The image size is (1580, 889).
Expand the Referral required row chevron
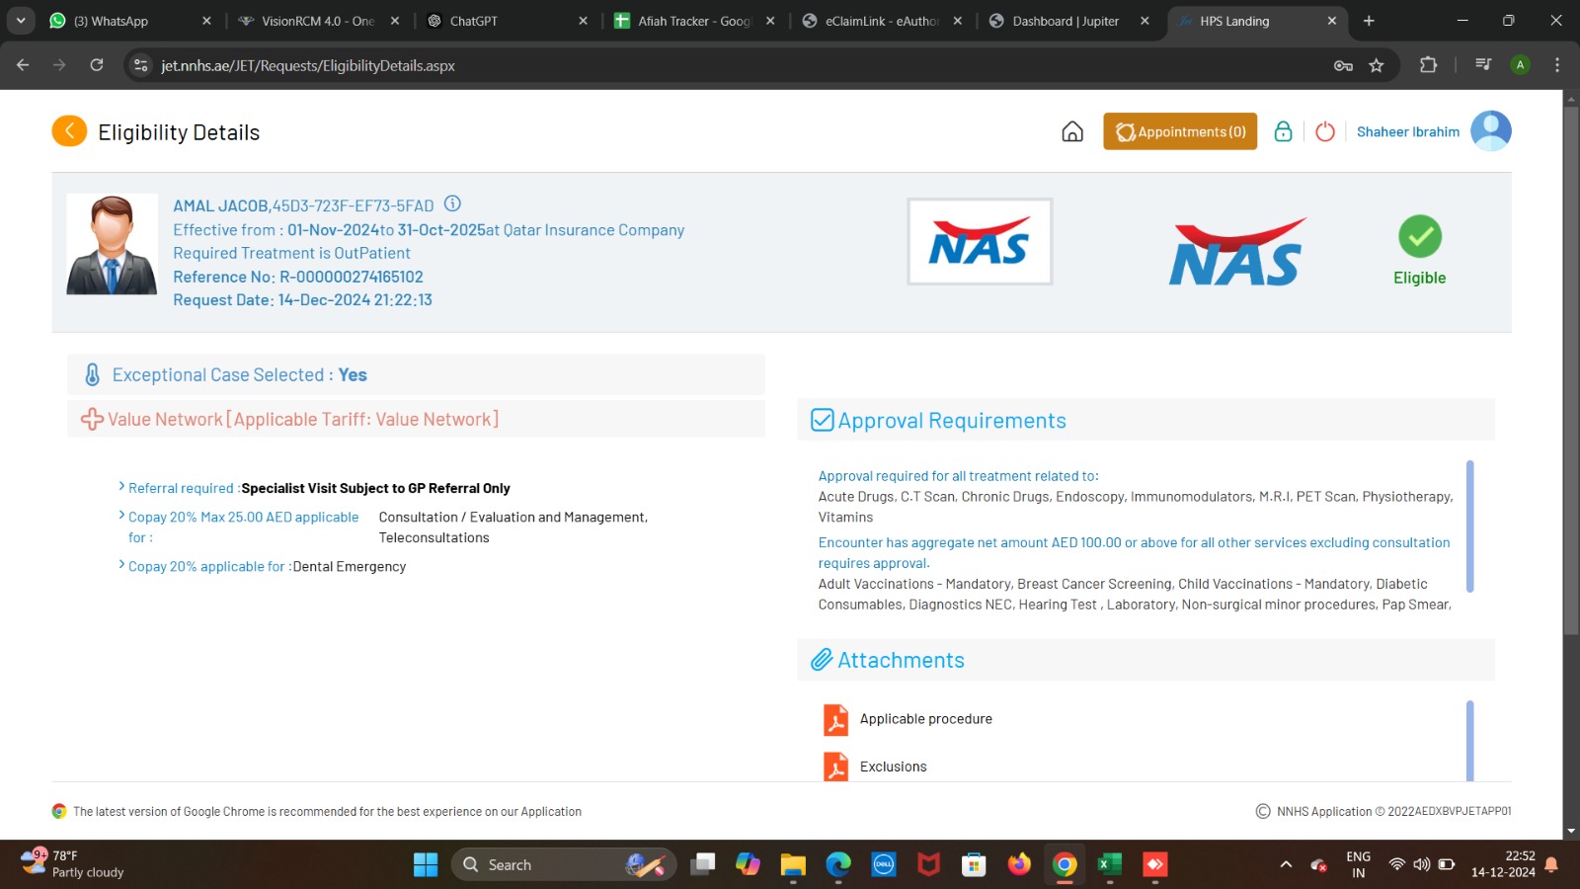click(121, 487)
